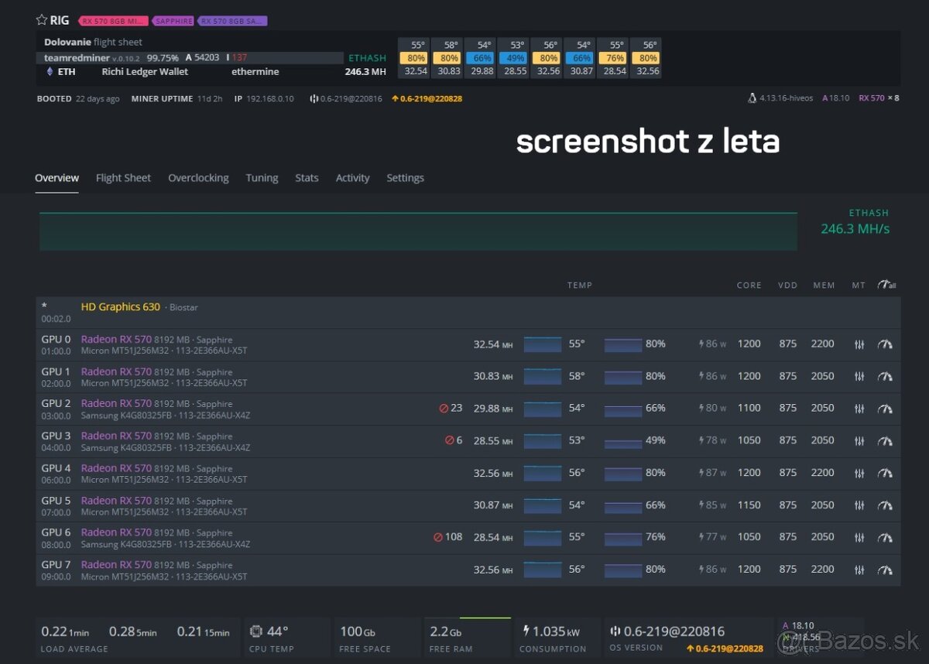The image size is (929, 664).
Task: Click the red error icon on GPU 6
Action: click(438, 537)
